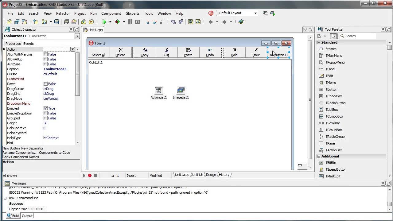The width and height of the screenshot is (393, 221).
Task: Click the Step Over debug icon
Action: (x=155, y=22)
